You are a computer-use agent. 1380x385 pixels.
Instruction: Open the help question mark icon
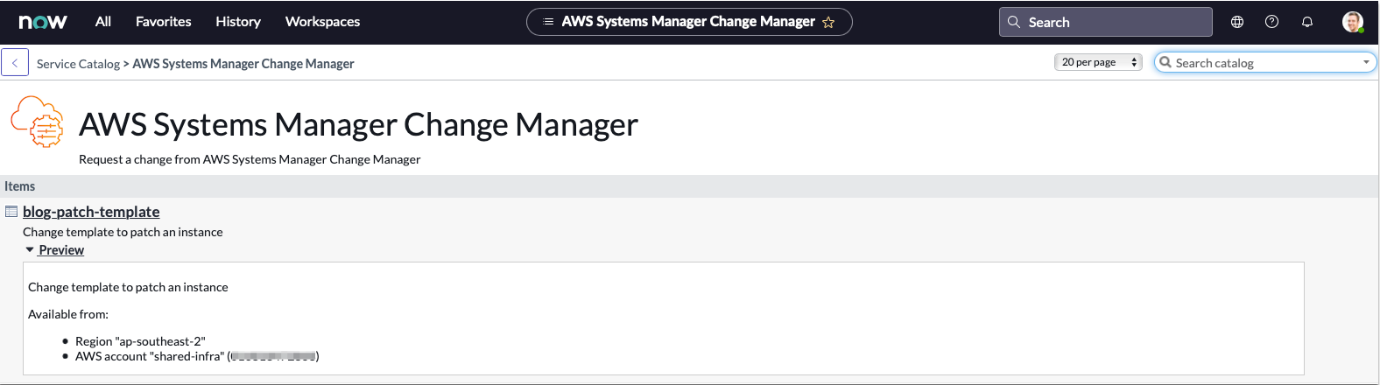(x=1272, y=22)
